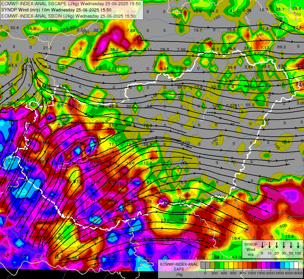Image resolution: width=304 pixels, height=279 pixels.
Task: Click the SBCAPE title line in the header box
Action: [71, 4]
